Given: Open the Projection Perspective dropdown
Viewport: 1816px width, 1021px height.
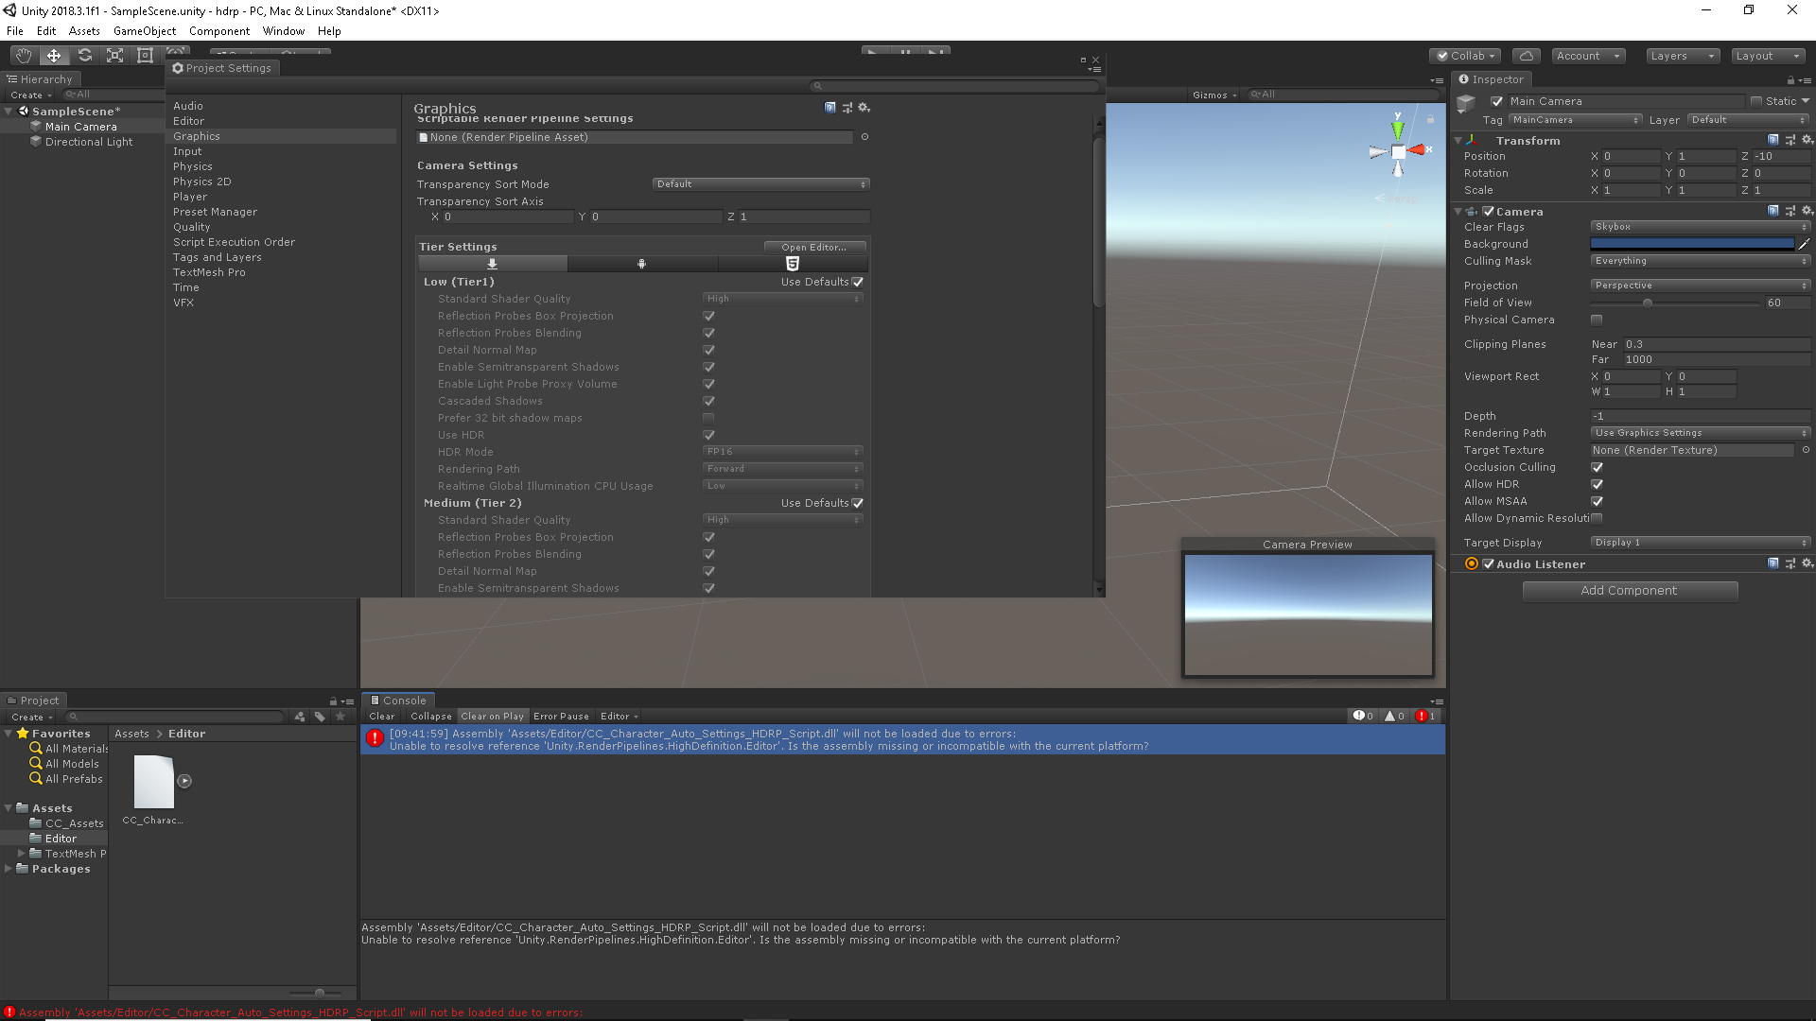Looking at the screenshot, I should (x=1700, y=286).
